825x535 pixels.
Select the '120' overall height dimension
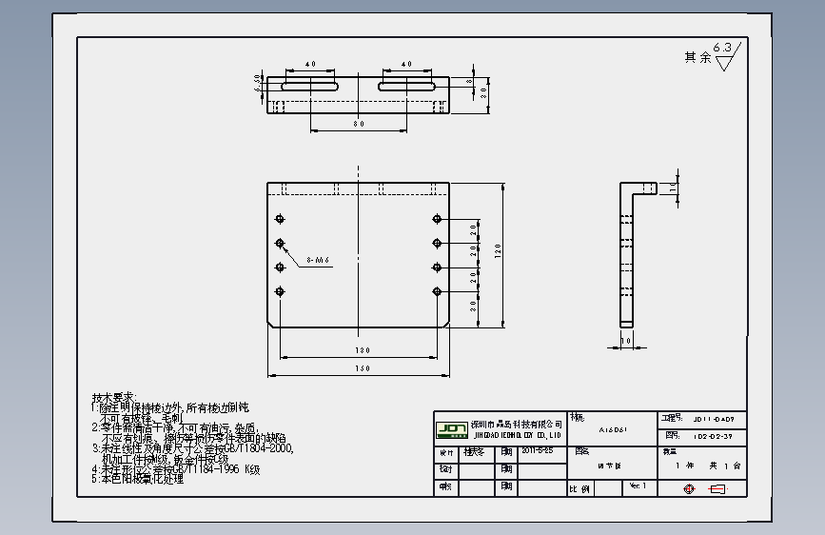tap(498, 250)
